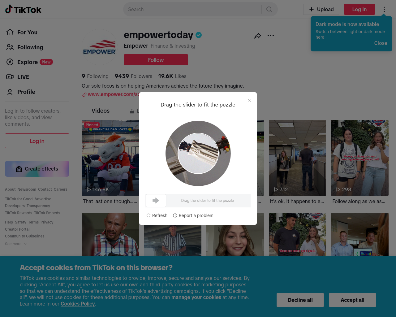Viewport: 396px width, 317px height.
Task: Close the puzzle dialog
Action: [249, 100]
